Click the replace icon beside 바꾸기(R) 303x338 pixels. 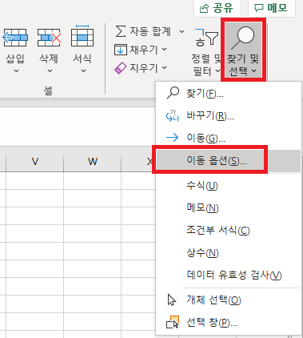point(173,115)
